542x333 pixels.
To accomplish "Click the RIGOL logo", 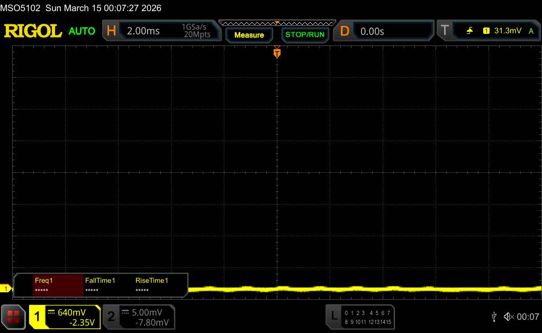I will pyautogui.click(x=33, y=31).
